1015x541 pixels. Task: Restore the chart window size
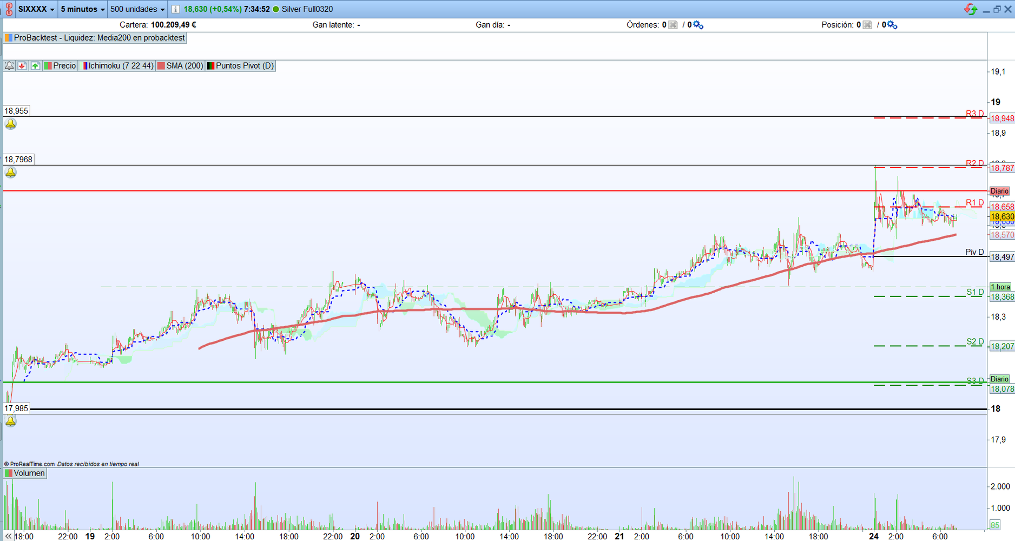[x=997, y=9]
